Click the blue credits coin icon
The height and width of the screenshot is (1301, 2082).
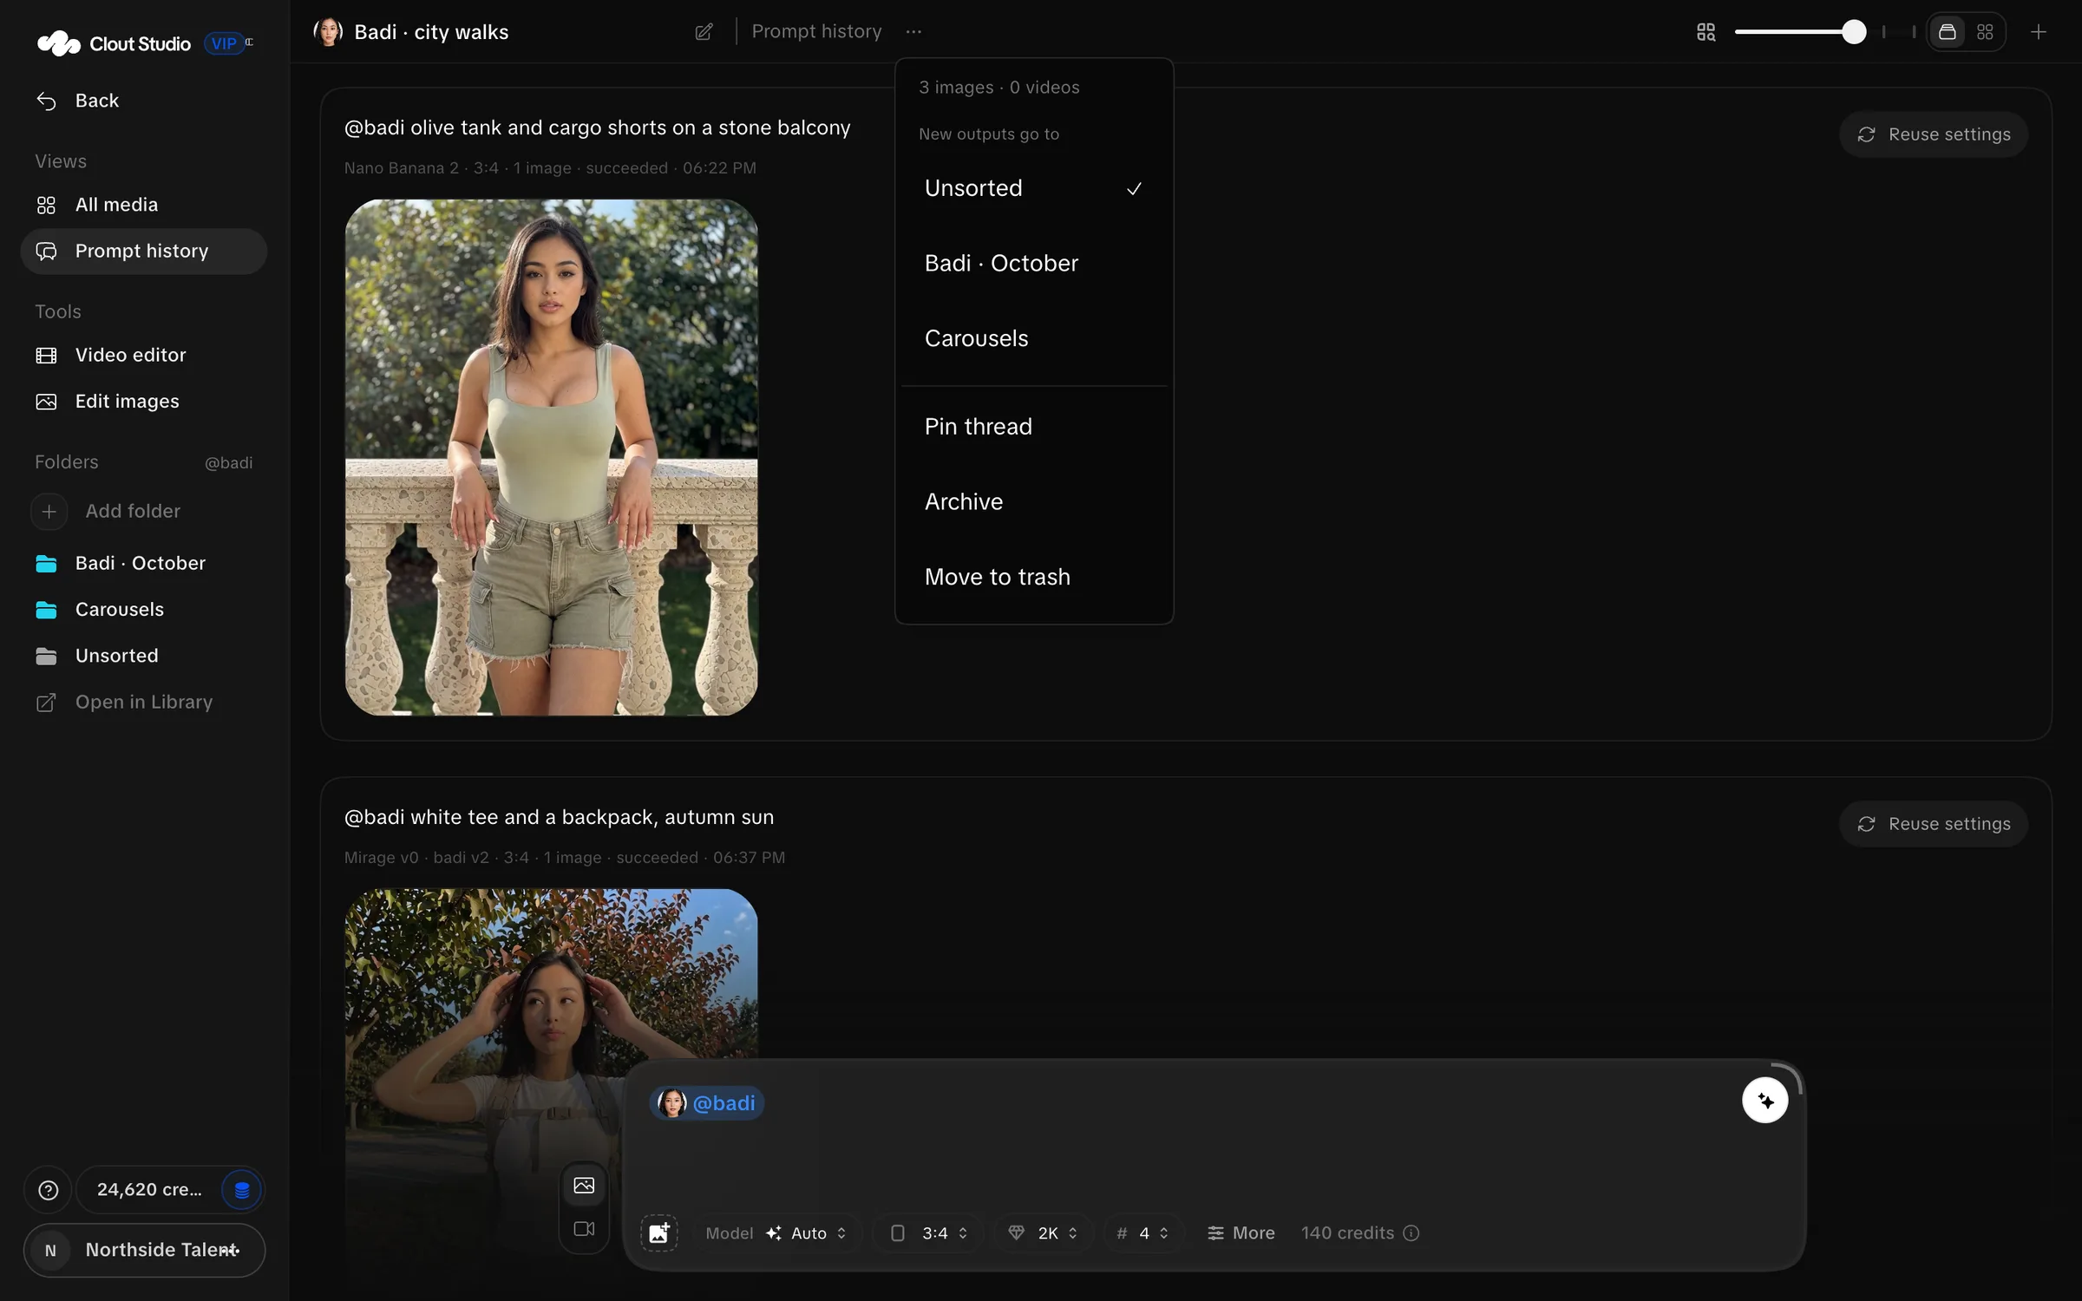[241, 1190]
